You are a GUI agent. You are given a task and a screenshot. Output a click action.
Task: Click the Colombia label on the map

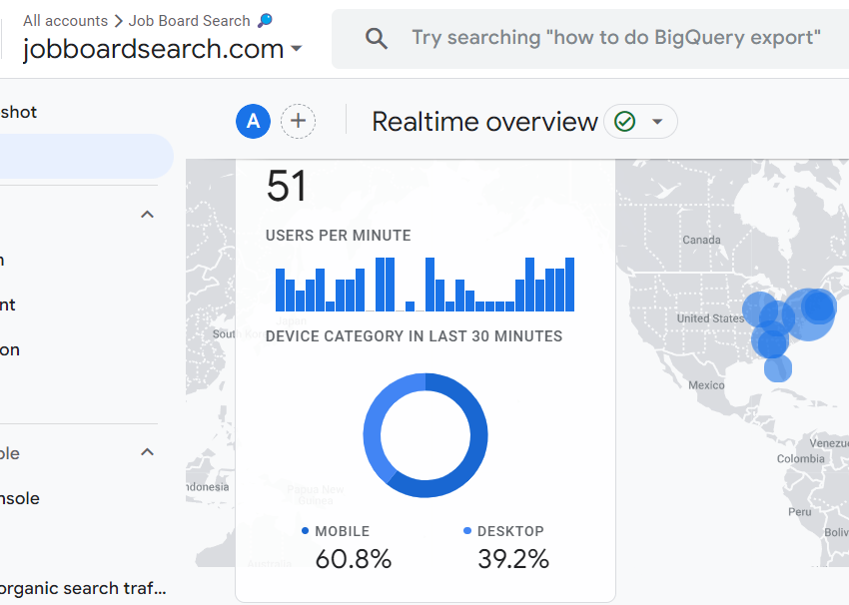pyautogui.click(x=800, y=459)
